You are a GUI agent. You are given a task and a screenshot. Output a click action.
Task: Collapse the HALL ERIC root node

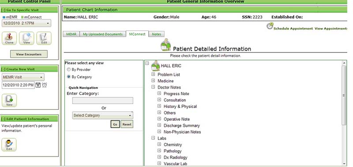pos(147,63)
